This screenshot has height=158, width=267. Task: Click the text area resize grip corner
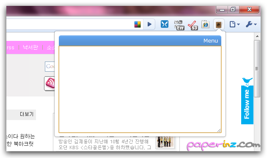[x=219, y=130]
